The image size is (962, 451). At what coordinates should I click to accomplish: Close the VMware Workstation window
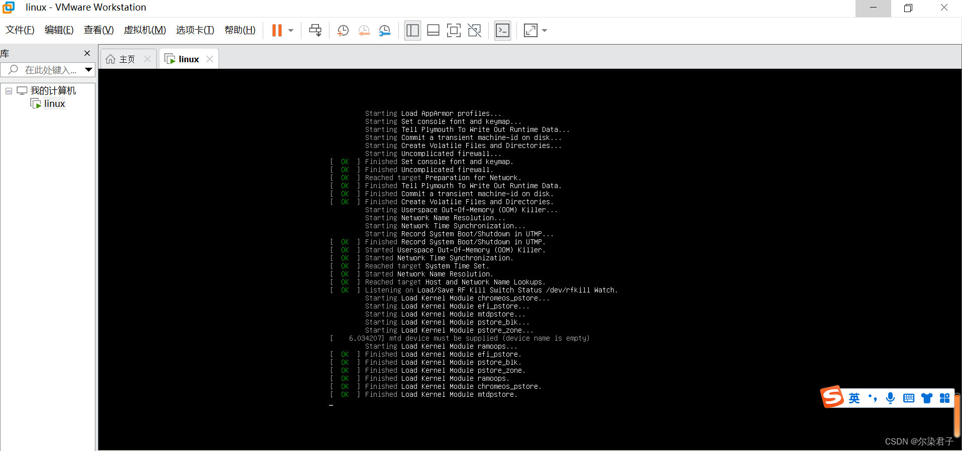click(944, 8)
